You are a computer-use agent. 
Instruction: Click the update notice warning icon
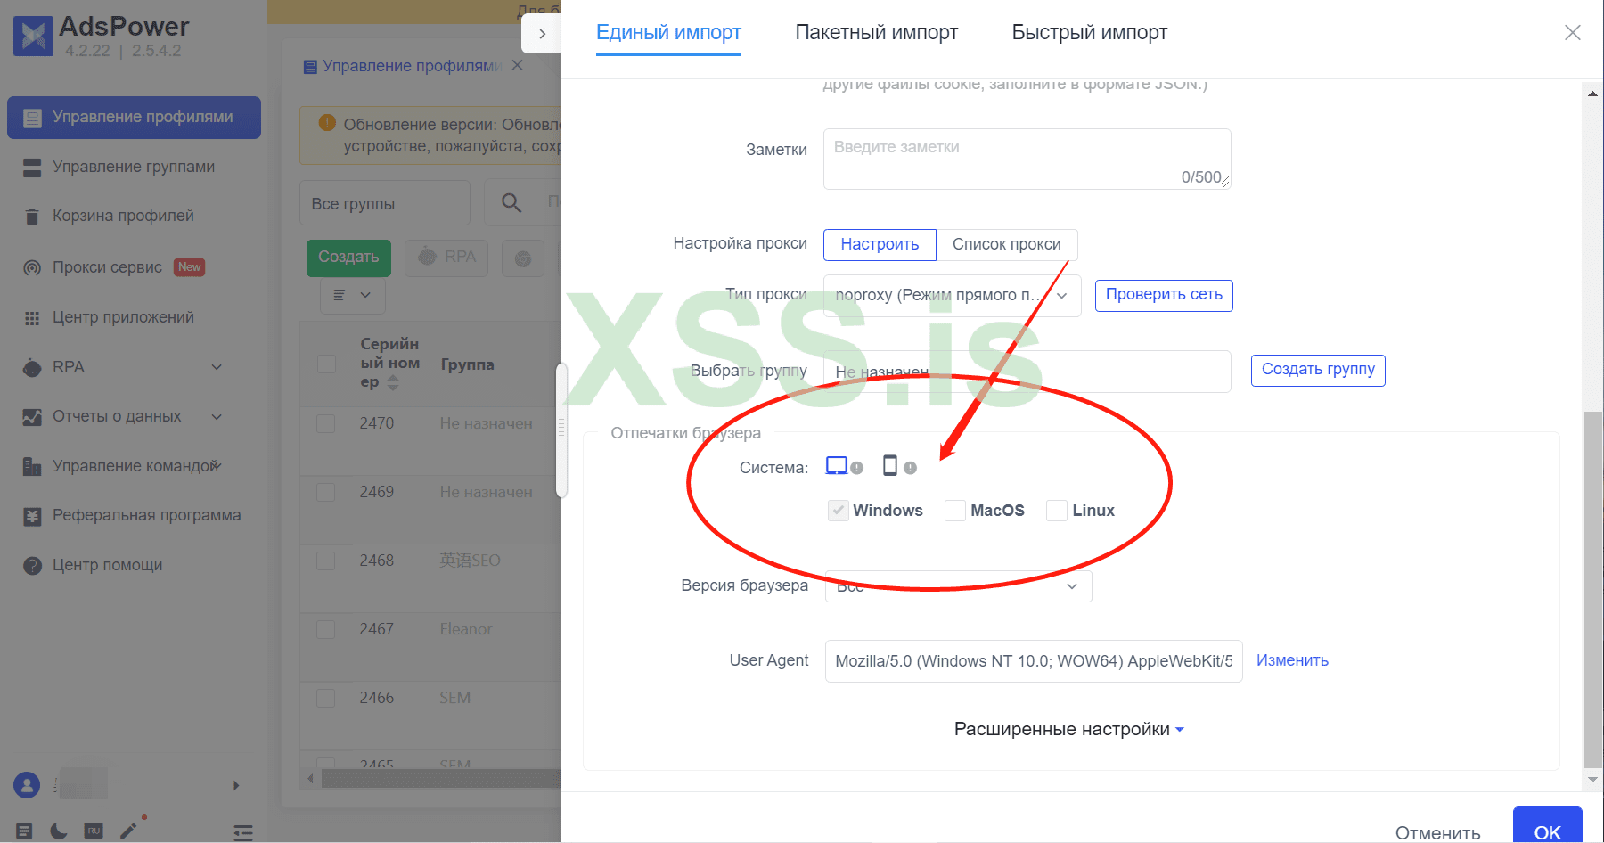[327, 123]
